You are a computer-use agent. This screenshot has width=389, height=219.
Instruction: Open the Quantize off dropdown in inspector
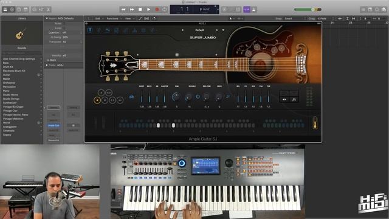point(72,32)
